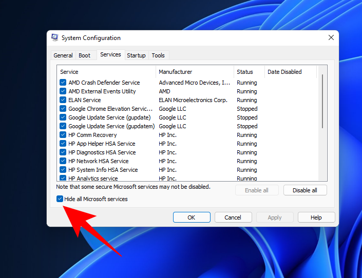362x278 pixels.
Task: Uncheck HP Network HSA Service checkbox
Action: pyautogui.click(x=63, y=161)
